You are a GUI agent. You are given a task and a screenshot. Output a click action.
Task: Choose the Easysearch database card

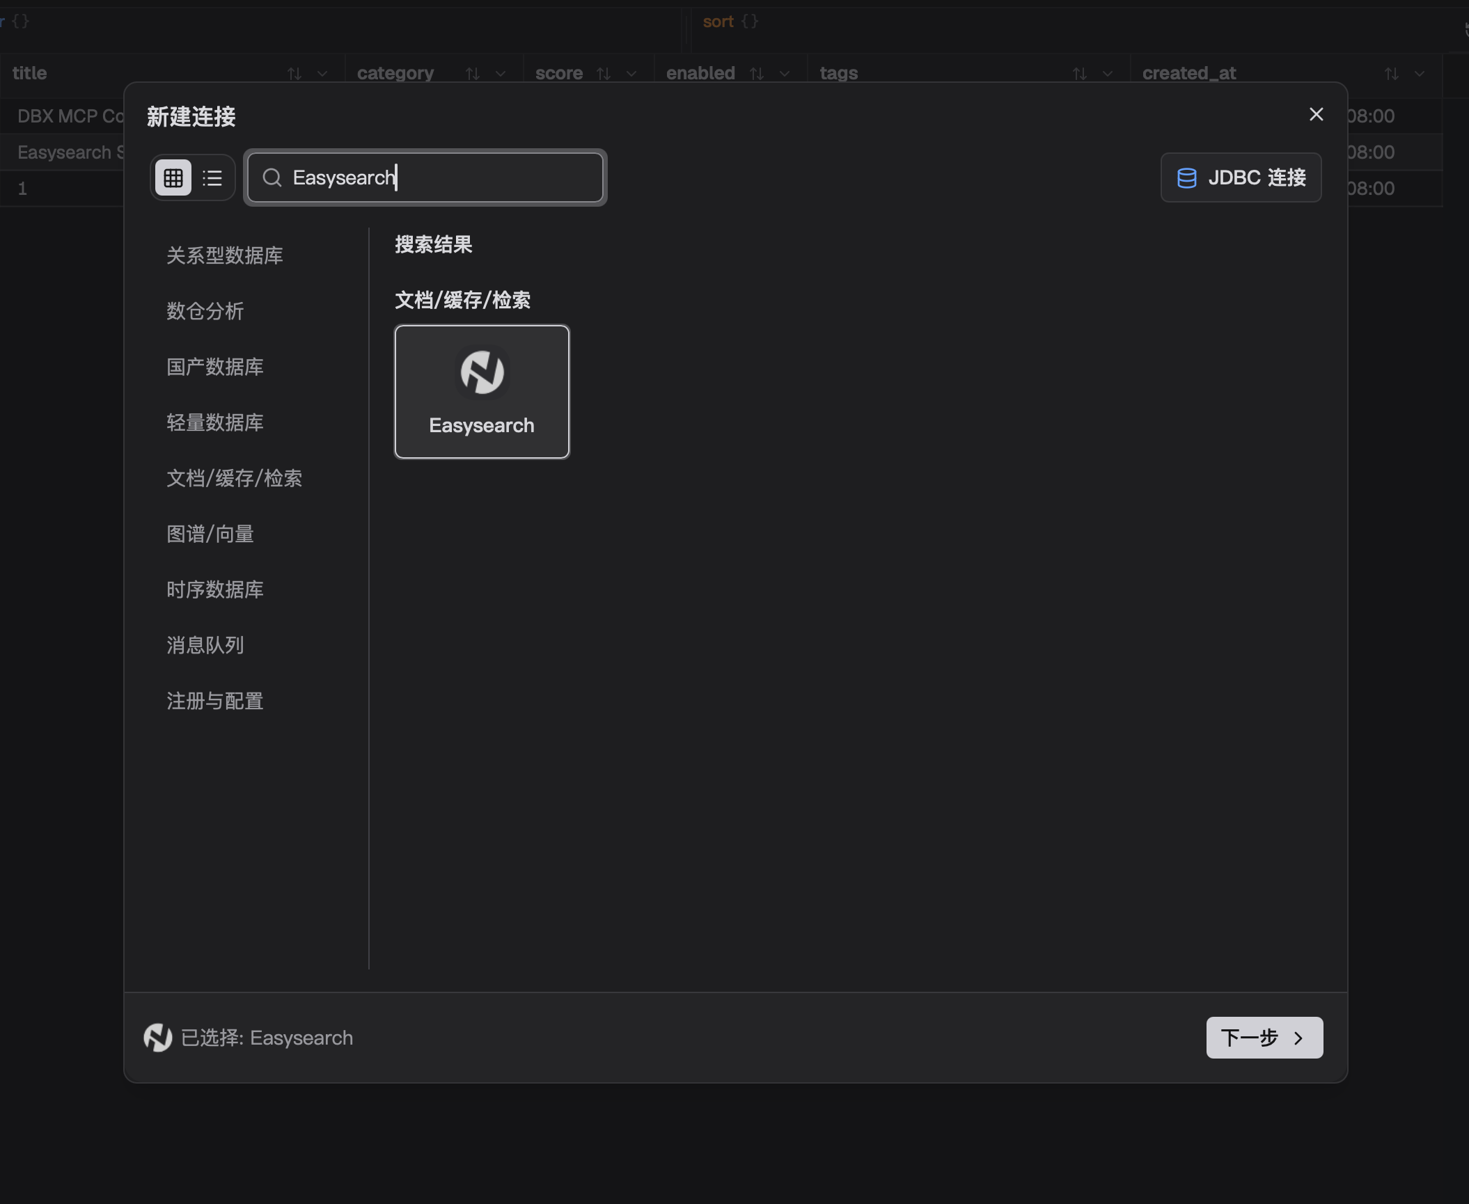coord(482,392)
